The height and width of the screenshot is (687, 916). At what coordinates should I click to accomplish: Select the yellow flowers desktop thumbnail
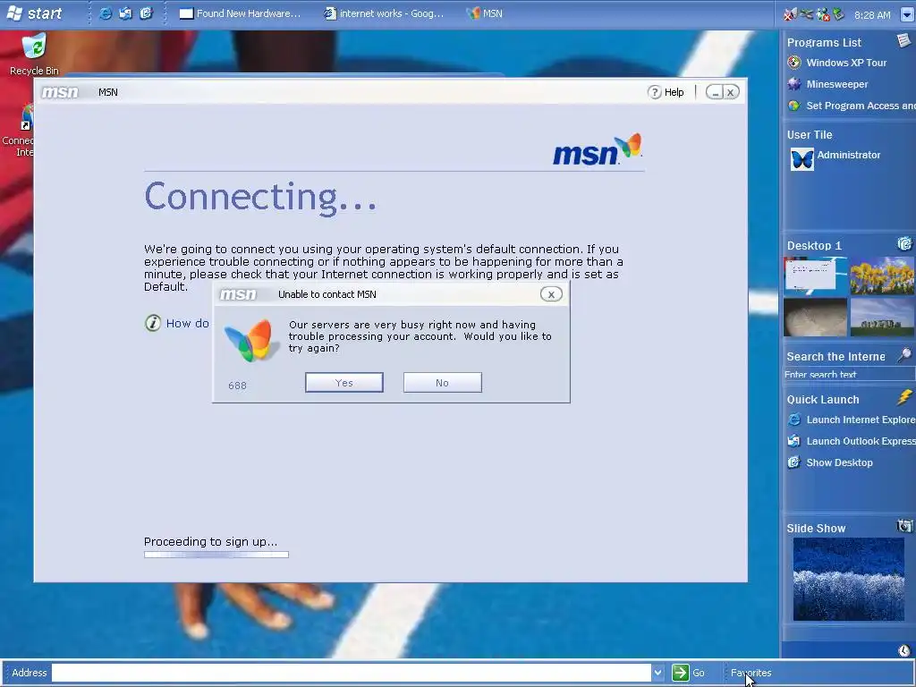(882, 276)
